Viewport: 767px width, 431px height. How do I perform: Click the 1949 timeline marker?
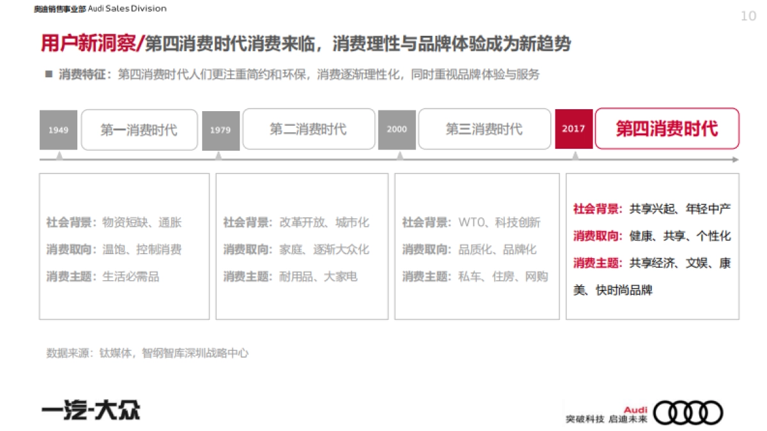pos(59,130)
